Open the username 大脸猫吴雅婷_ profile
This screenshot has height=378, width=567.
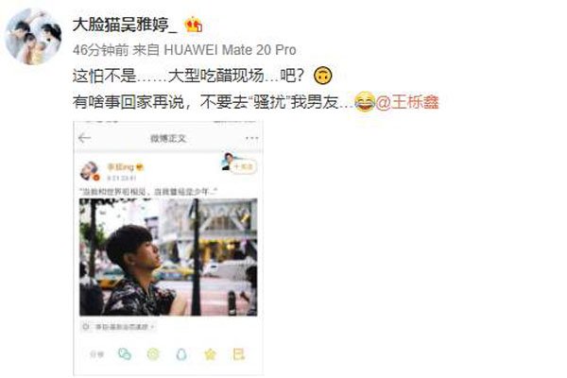point(126,25)
